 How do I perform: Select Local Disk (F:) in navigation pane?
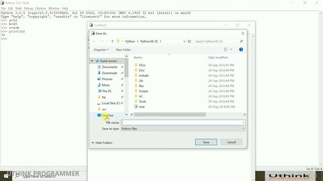coord(111,103)
